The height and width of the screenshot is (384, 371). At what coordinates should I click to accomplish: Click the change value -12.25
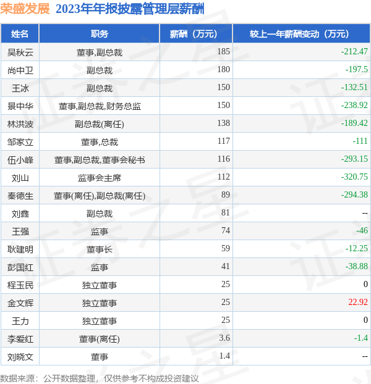click(357, 248)
